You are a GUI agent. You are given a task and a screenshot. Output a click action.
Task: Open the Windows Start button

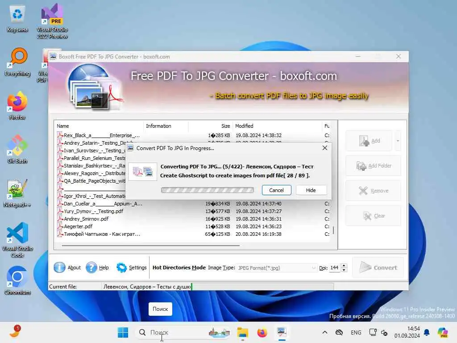click(x=123, y=332)
